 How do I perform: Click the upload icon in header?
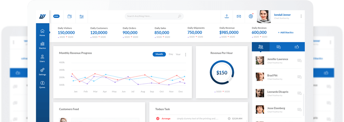[x=227, y=16]
